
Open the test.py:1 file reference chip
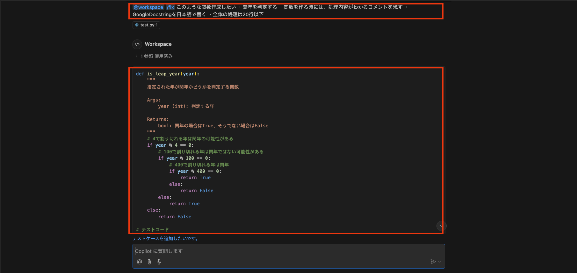[146, 25]
